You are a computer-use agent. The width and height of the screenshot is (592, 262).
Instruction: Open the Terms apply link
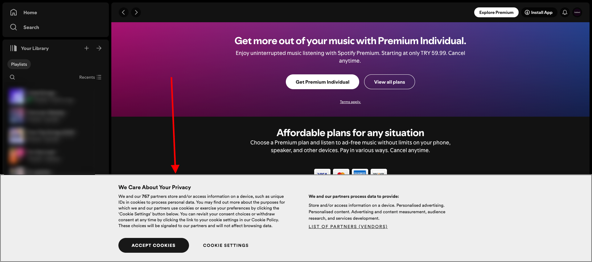(350, 102)
